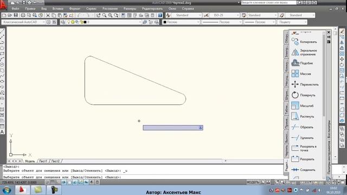Image resolution: width=347 pixels, height=195 pixels.
Task: Choose Подобие in the tool palette
Action: click(x=303, y=63)
